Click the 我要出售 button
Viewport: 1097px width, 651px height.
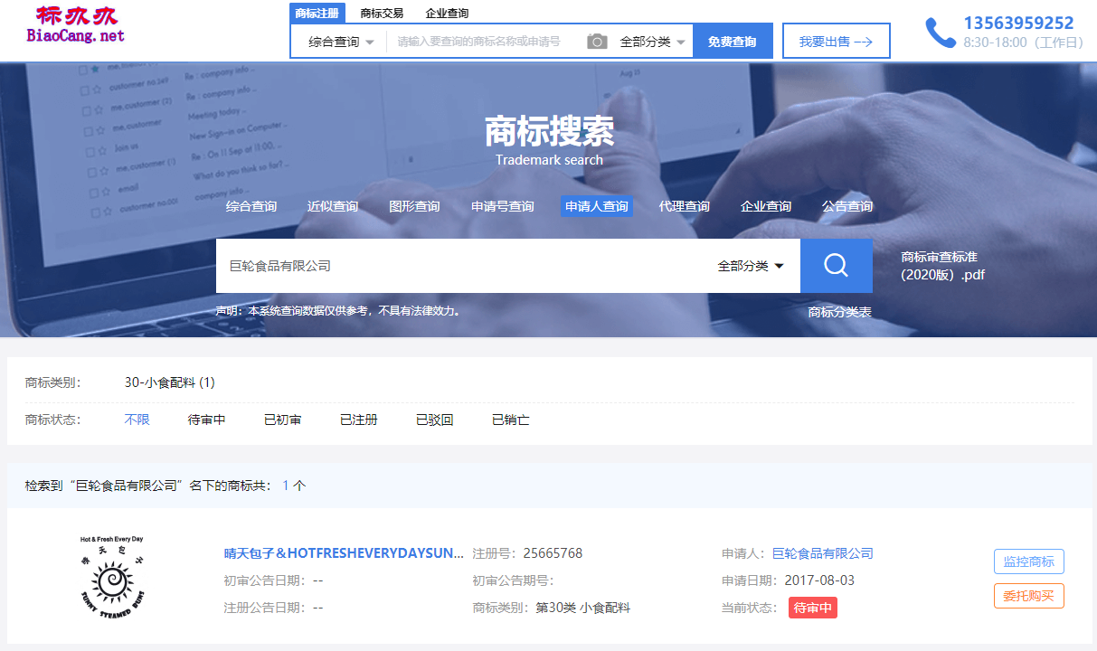point(836,42)
